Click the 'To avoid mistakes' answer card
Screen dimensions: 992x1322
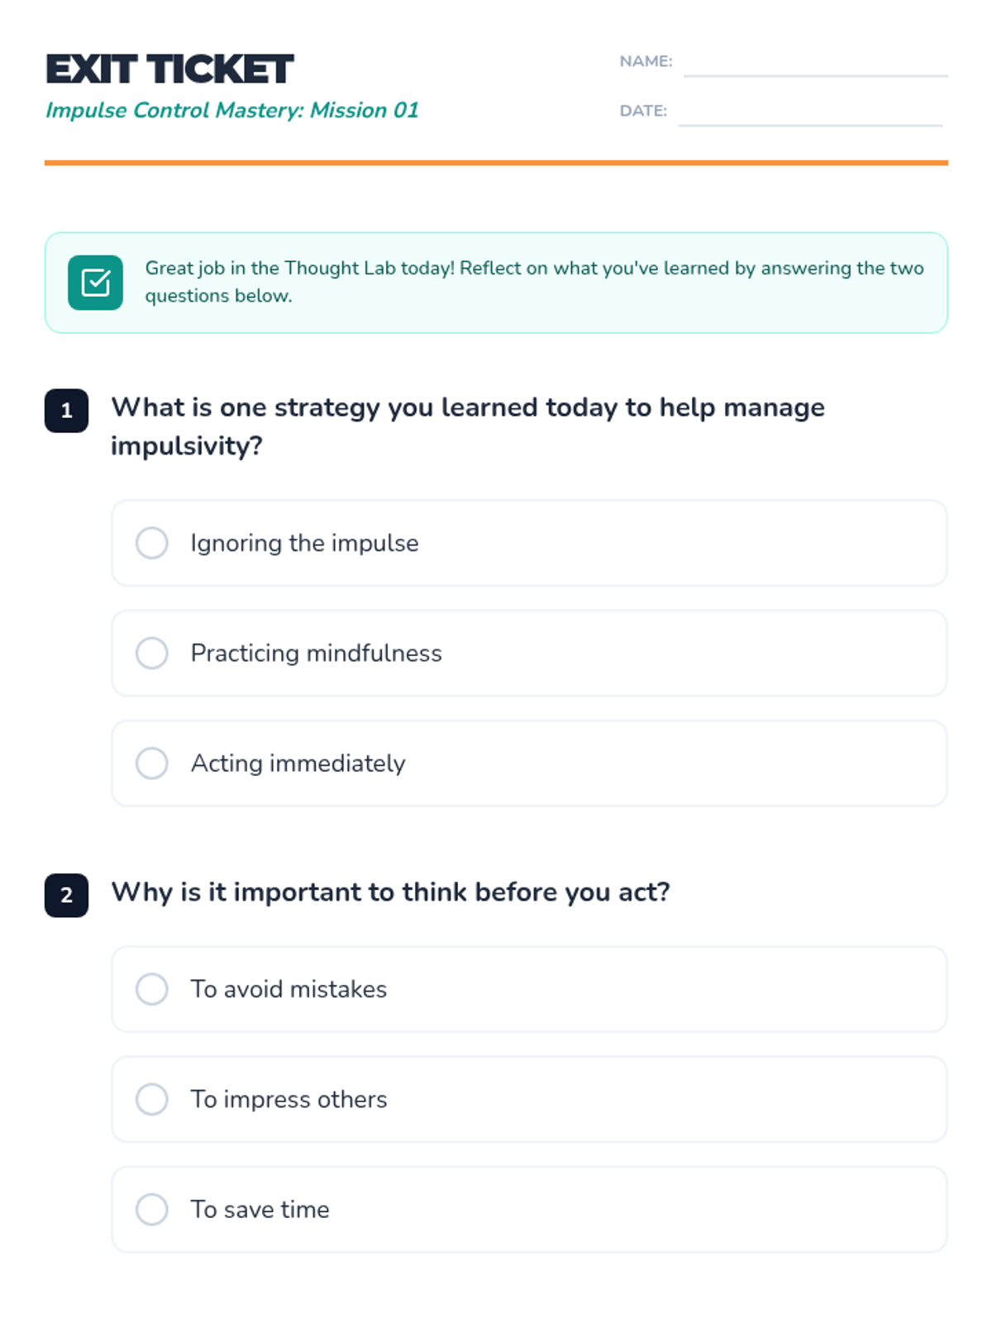[529, 989]
